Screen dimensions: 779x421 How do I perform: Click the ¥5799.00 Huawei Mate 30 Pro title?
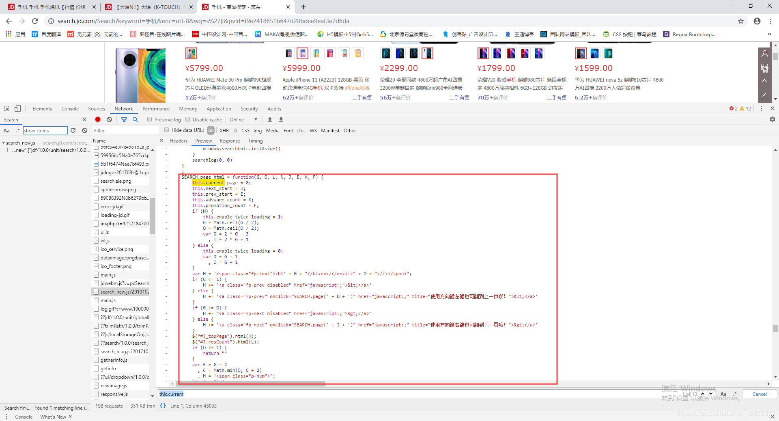tap(228, 84)
